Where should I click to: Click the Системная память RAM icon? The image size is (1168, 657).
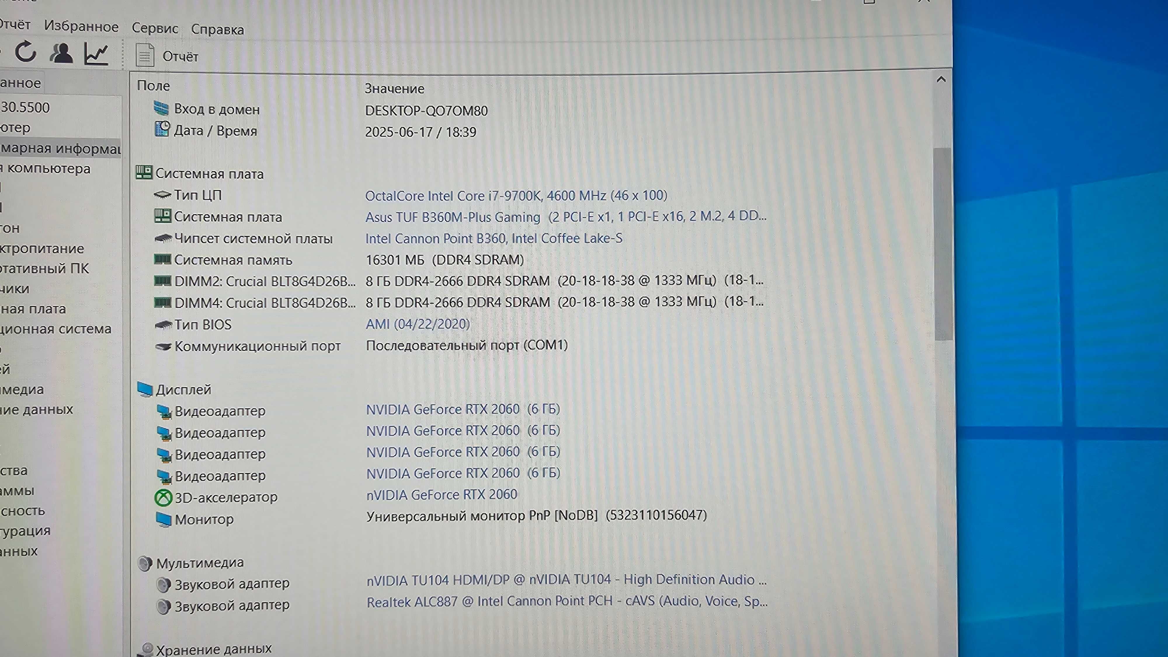(x=163, y=259)
